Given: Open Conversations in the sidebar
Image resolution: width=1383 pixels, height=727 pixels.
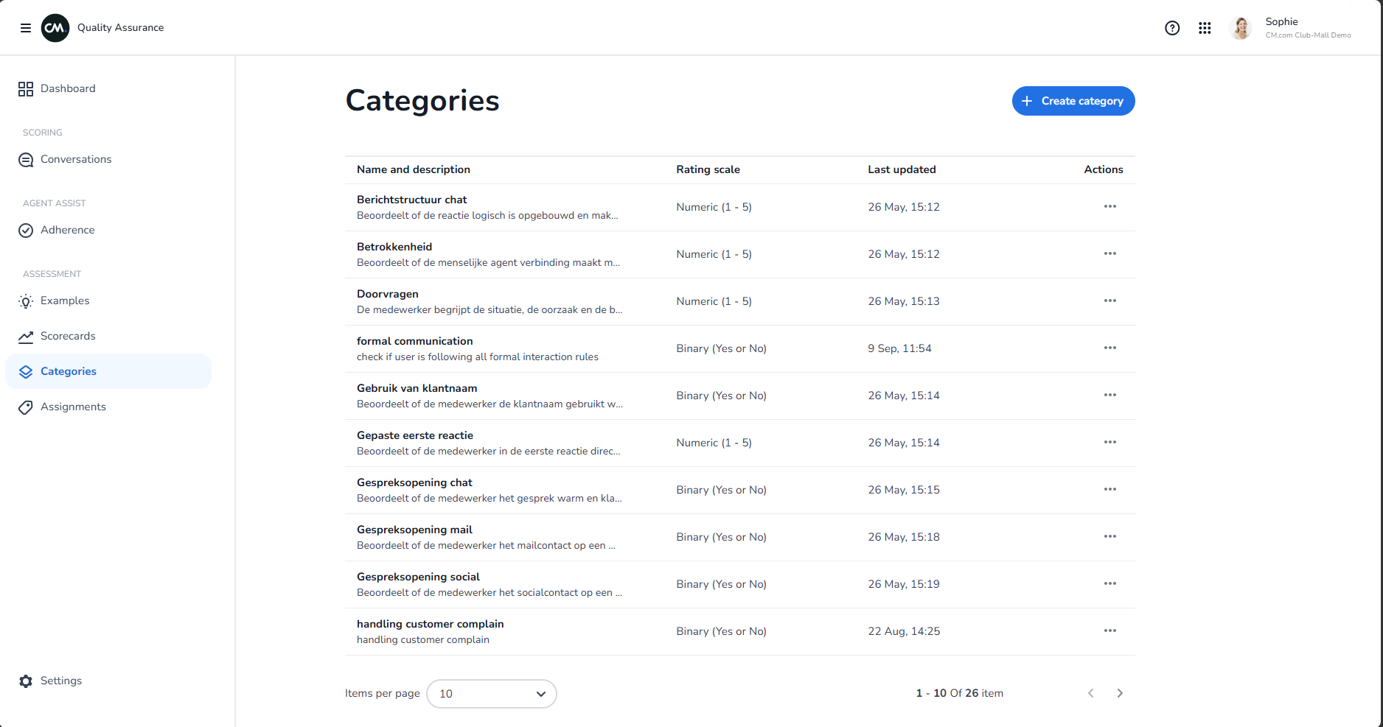Looking at the screenshot, I should pos(76,159).
